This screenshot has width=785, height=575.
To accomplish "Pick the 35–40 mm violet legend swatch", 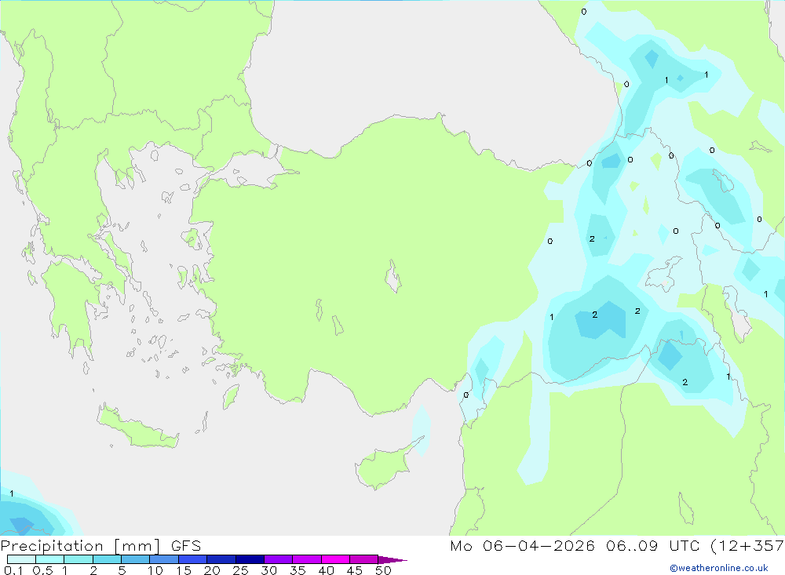I will [x=307, y=559].
